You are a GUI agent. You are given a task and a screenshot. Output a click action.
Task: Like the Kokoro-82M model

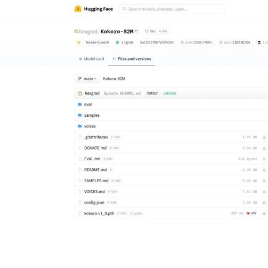pyautogui.click(x=150, y=32)
